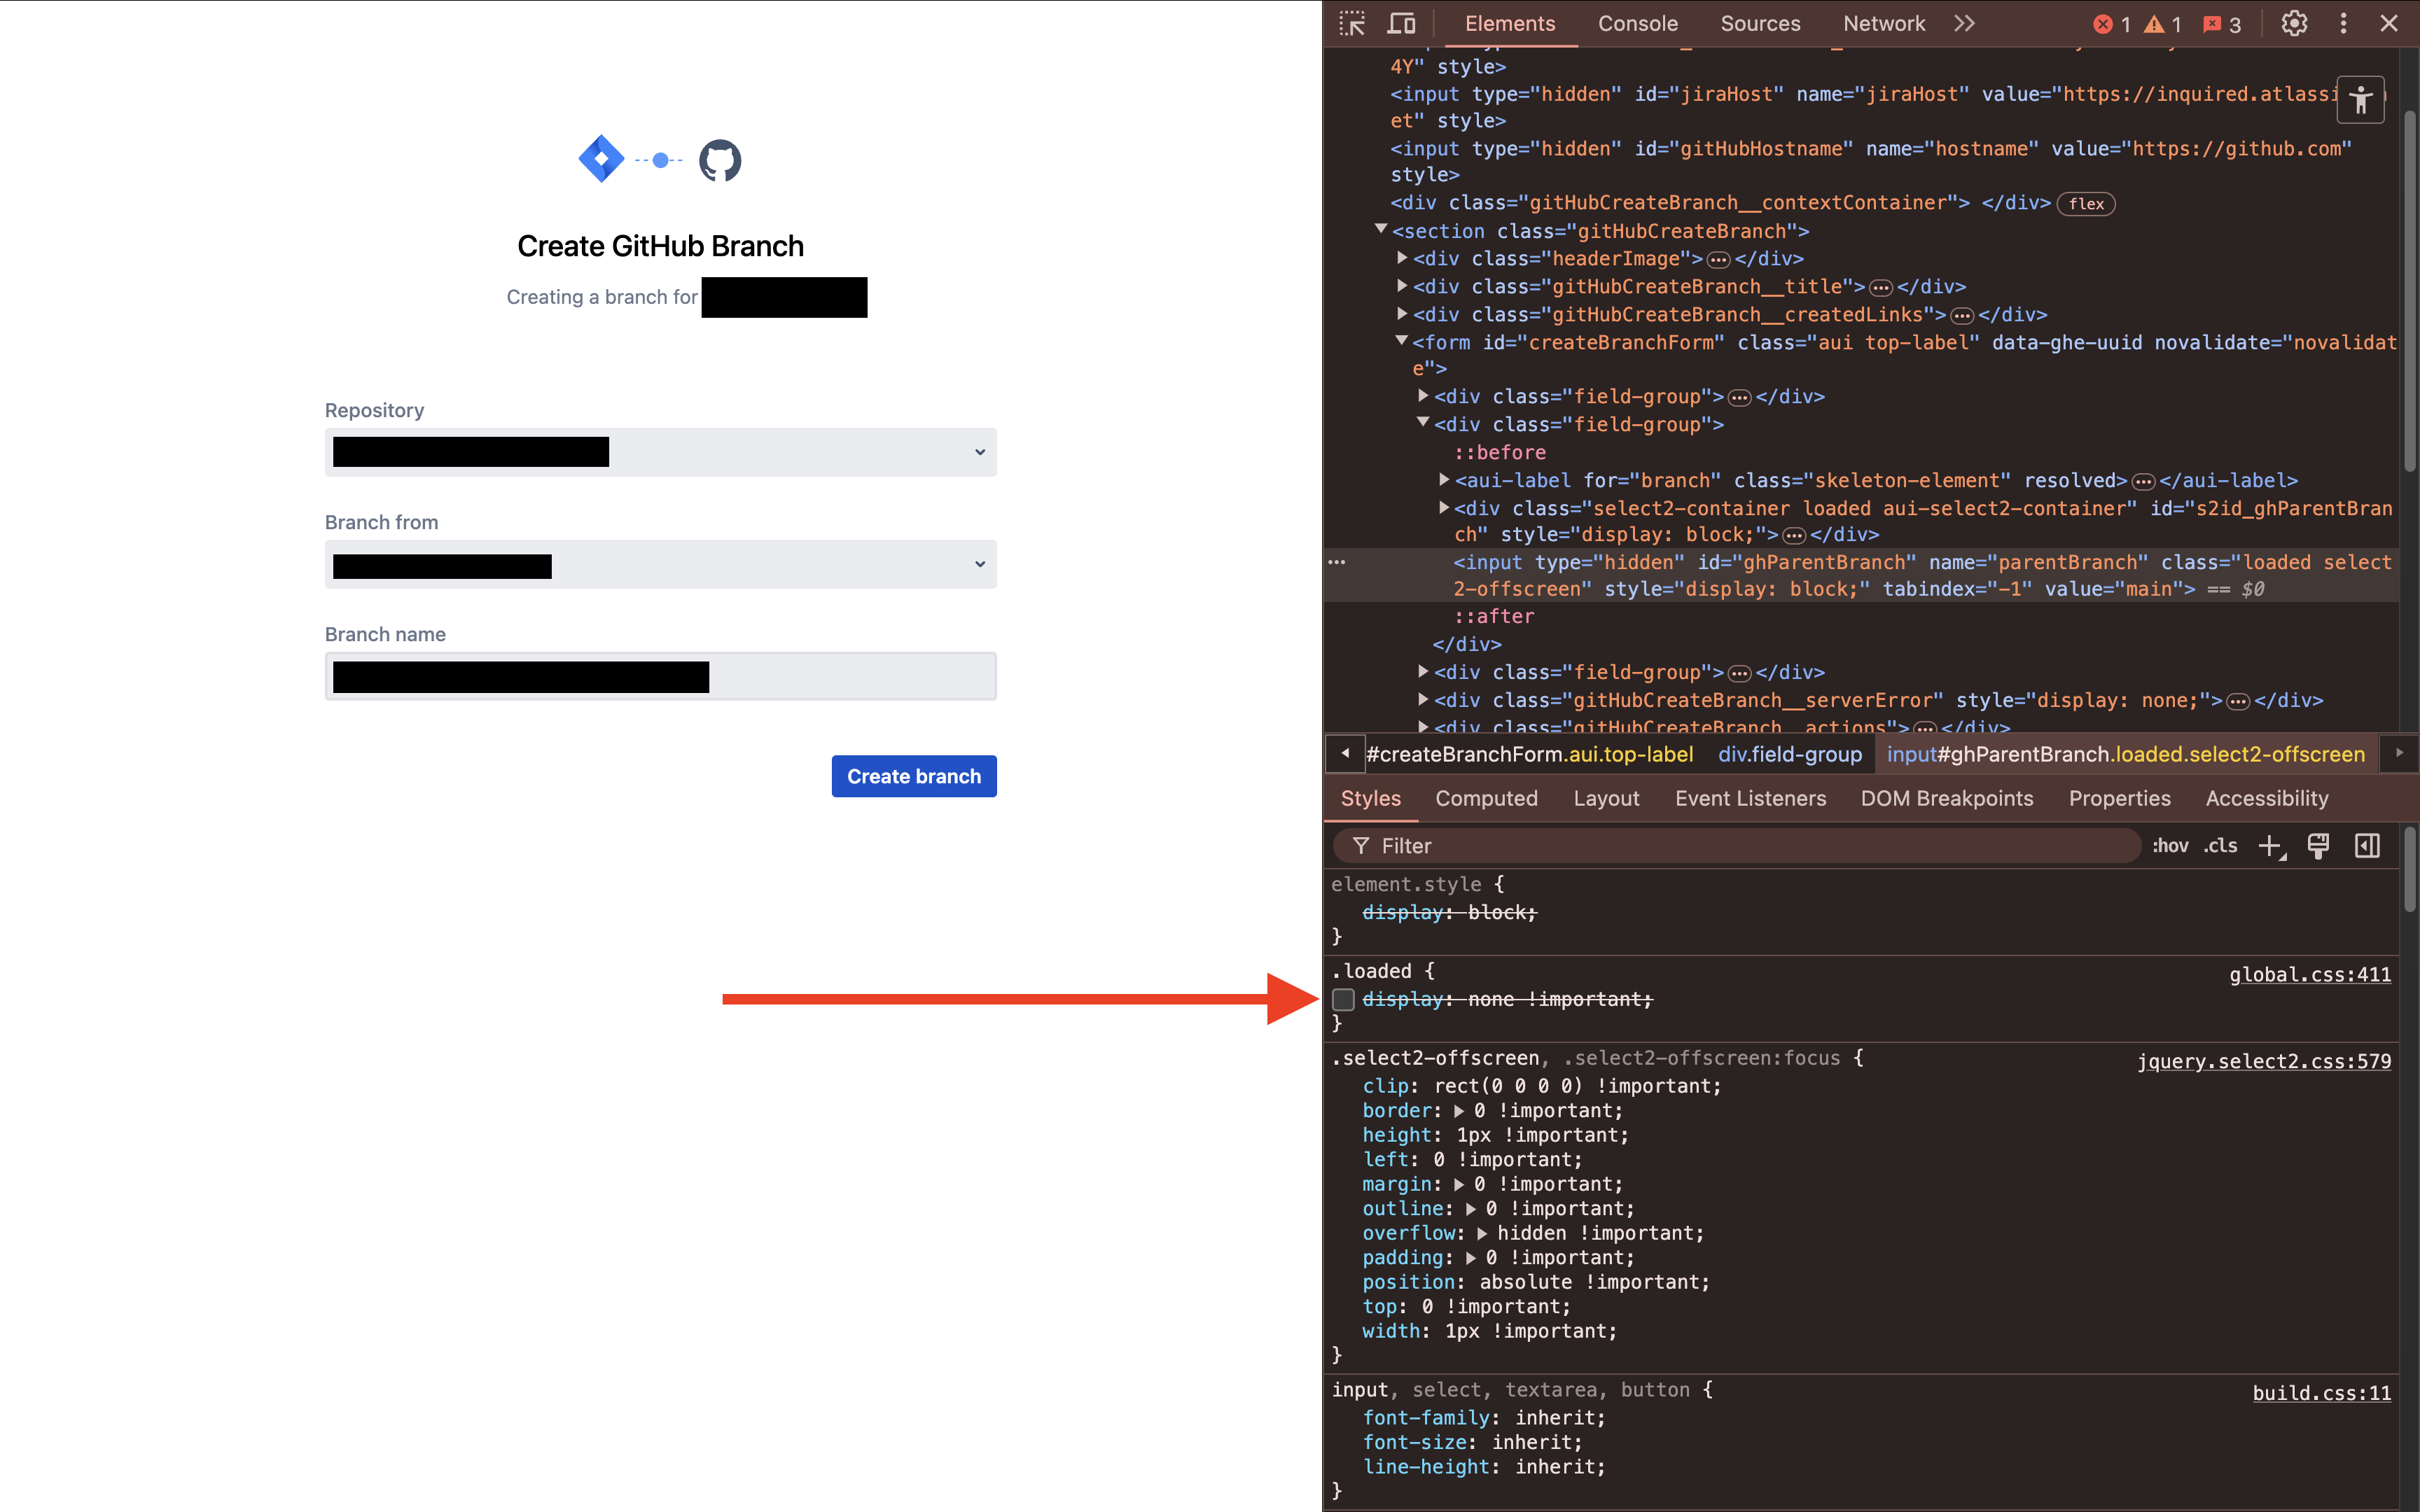The width and height of the screenshot is (2420, 1512).
Task: Add new style rule plus icon
Action: click(x=2271, y=846)
